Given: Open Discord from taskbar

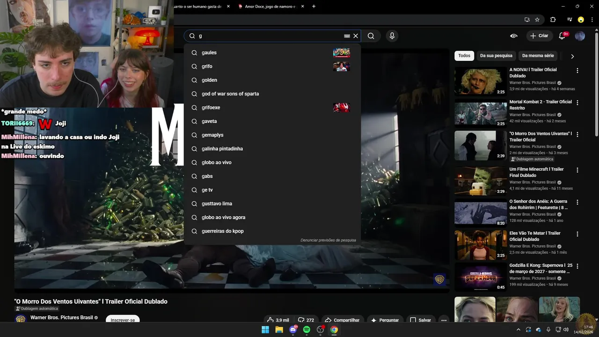Looking at the screenshot, I should (293, 330).
